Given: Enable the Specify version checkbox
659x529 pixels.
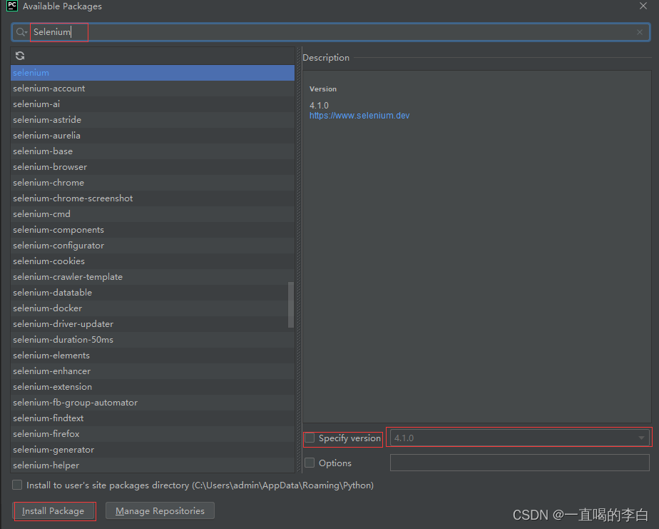Looking at the screenshot, I should tap(310, 438).
